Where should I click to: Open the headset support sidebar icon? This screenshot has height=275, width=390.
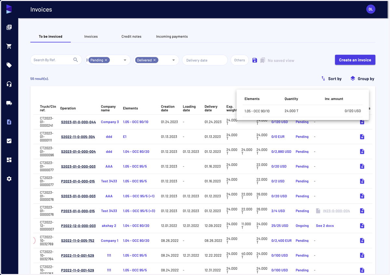pyautogui.click(x=9, y=84)
